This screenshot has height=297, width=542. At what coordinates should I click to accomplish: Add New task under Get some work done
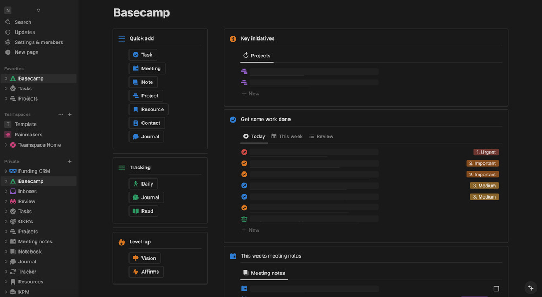point(250,230)
